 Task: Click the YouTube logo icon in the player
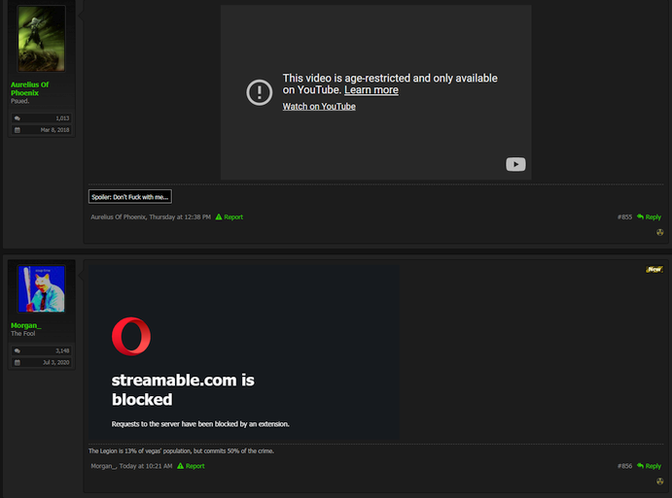pyautogui.click(x=515, y=164)
